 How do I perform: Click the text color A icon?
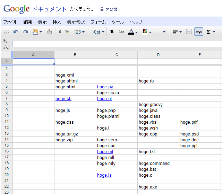pos(131,32)
